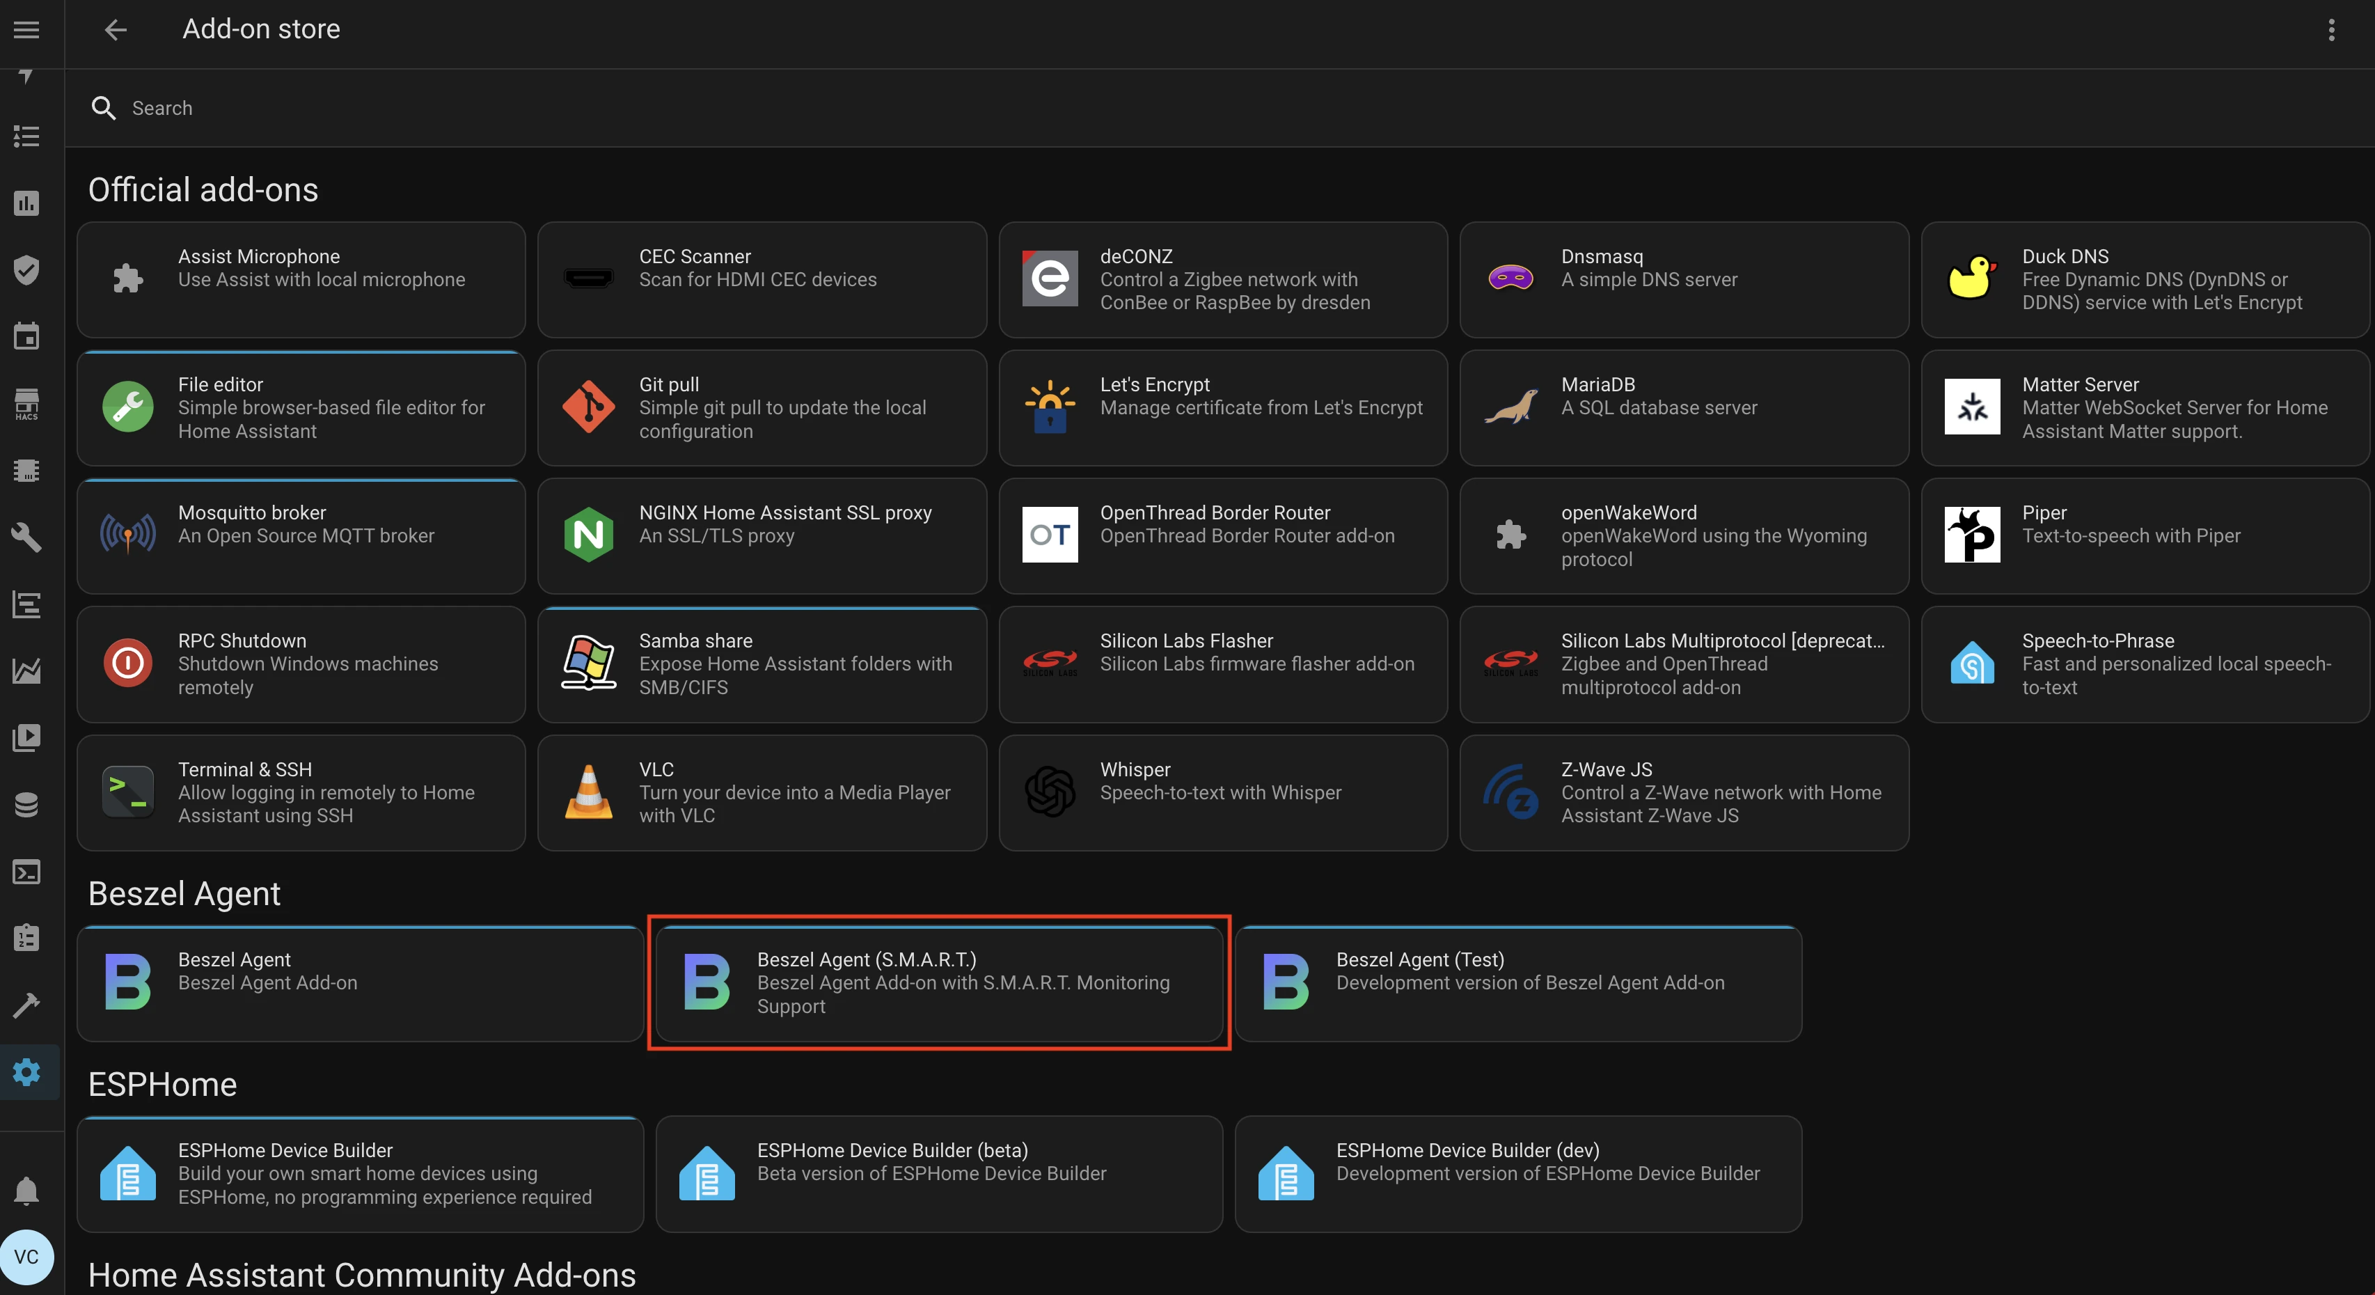Open the to-do list sidebar icon

(26, 136)
